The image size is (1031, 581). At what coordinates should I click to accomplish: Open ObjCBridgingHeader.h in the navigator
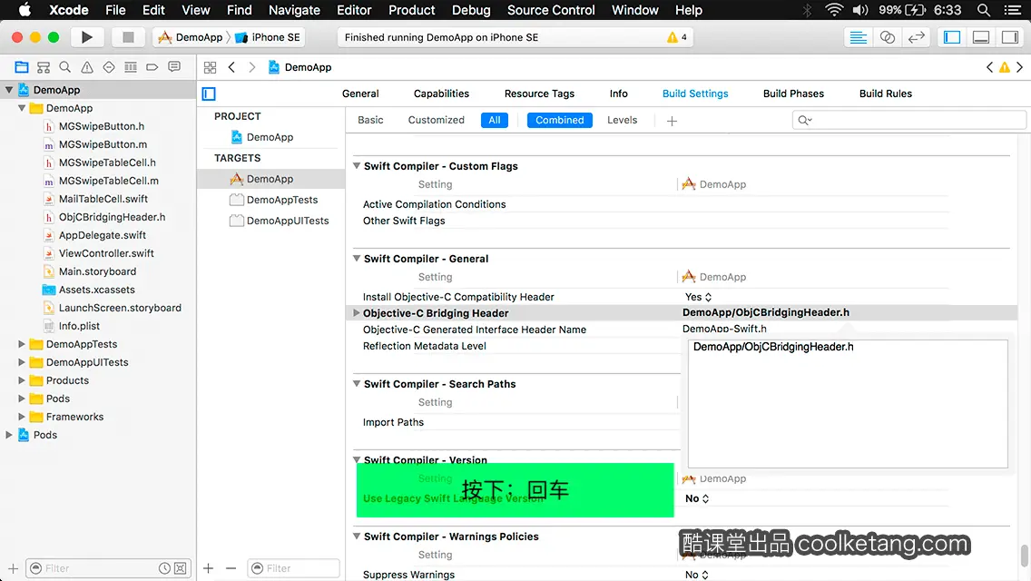[x=112, y=217]
